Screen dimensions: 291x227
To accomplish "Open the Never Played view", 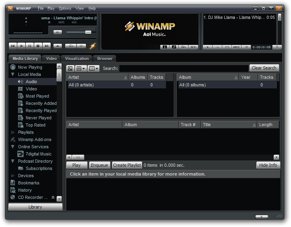I will pyautogui.click(x=39, y=118).
